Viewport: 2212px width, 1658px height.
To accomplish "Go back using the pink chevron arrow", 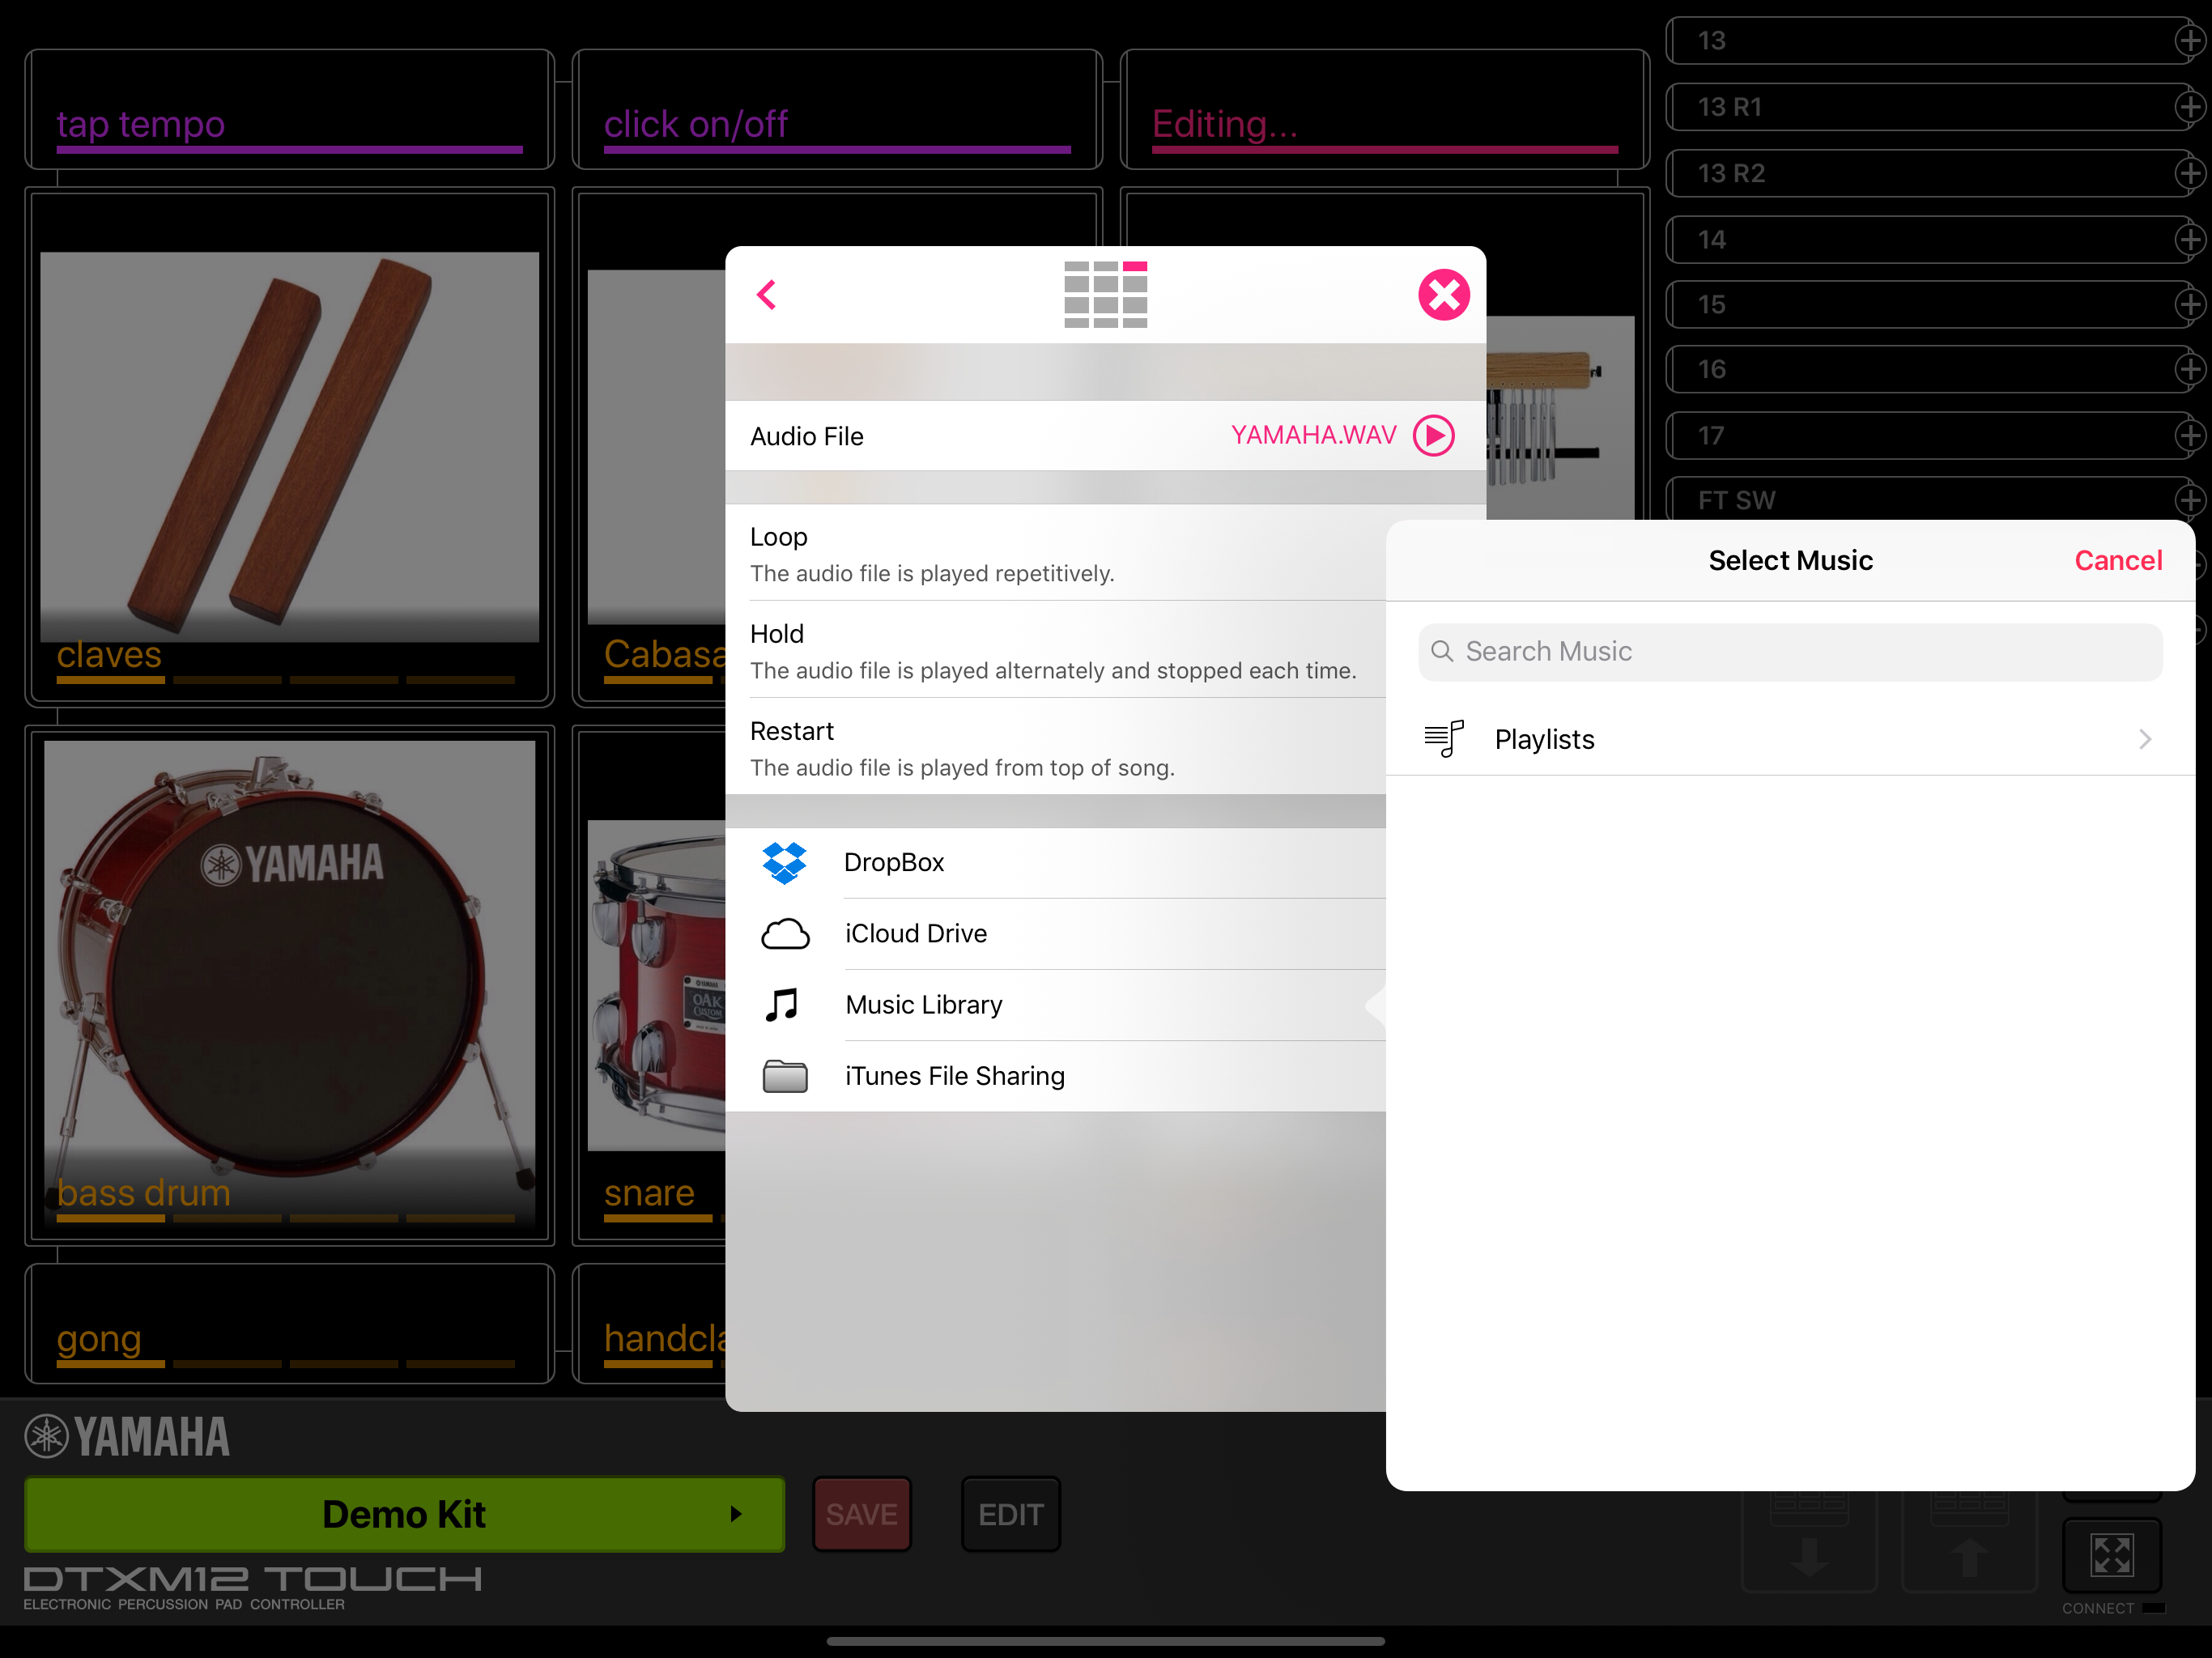I will [x=767, y=295].
